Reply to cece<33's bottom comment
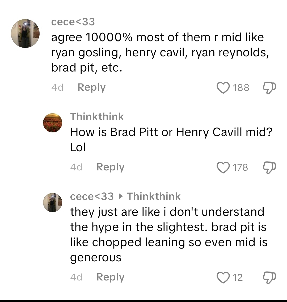Viewport: 287px width, 302px height. click(110, 277)
